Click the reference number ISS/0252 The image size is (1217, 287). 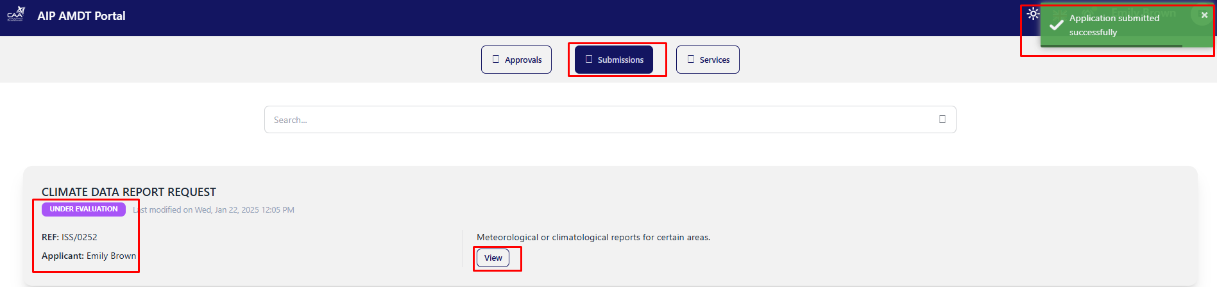[79, 237]
